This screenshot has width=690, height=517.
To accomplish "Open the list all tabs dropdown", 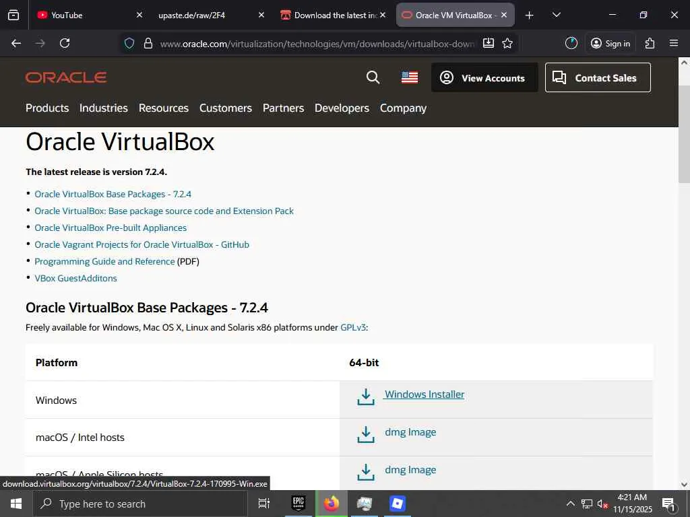I will 556,15.
